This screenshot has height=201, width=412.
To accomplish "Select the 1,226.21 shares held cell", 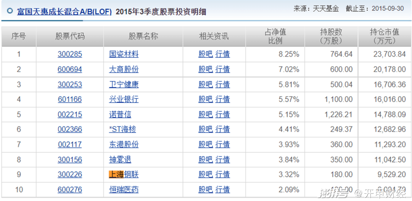I will pyautogui.click(x=331, y=114).
